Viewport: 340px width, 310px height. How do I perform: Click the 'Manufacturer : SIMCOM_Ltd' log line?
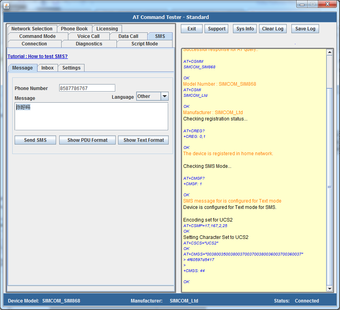[213, 113]
